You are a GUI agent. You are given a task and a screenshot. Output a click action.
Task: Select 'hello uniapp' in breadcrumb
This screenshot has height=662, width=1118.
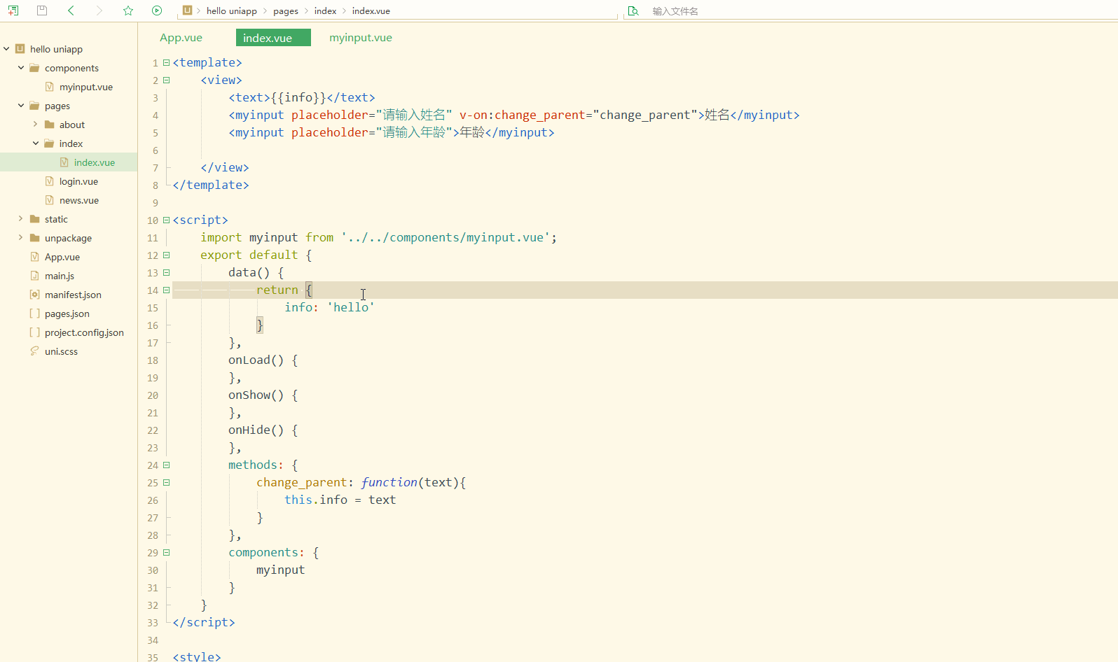point(232,11)
